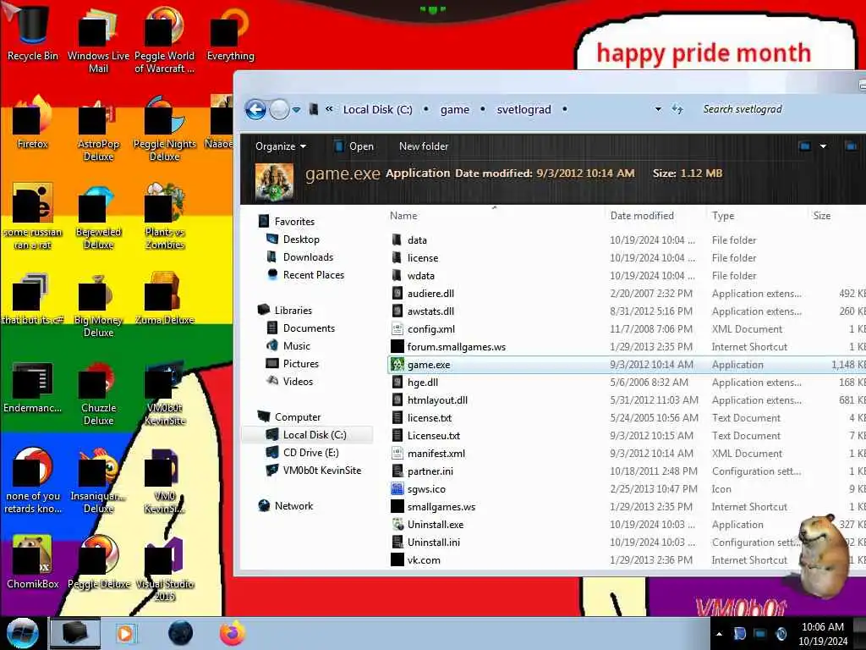Select the file named manifest.xml
This screenshot has width=866, height=650.
pyautogui.click(x=436, y=454)
